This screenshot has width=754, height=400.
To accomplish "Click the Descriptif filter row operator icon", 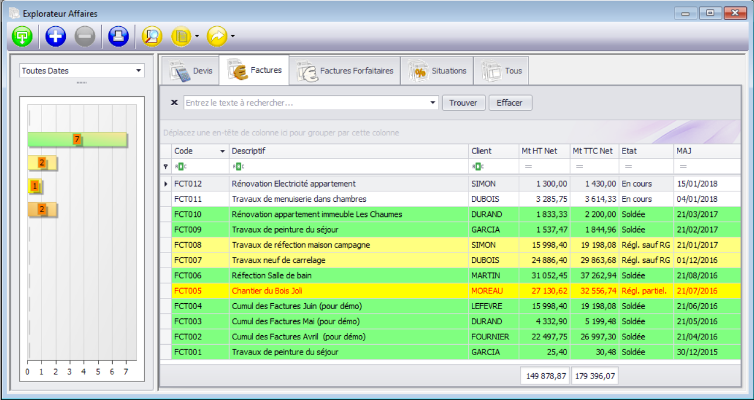I will (x=238, y=167).
